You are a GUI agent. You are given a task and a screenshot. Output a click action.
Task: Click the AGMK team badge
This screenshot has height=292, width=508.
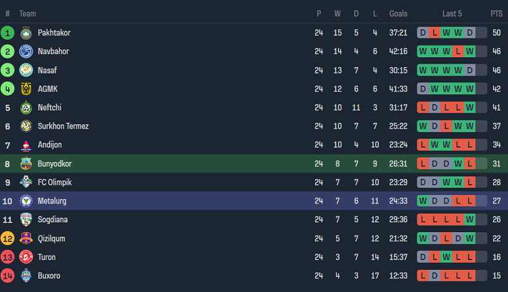click(x=26, y=89)
